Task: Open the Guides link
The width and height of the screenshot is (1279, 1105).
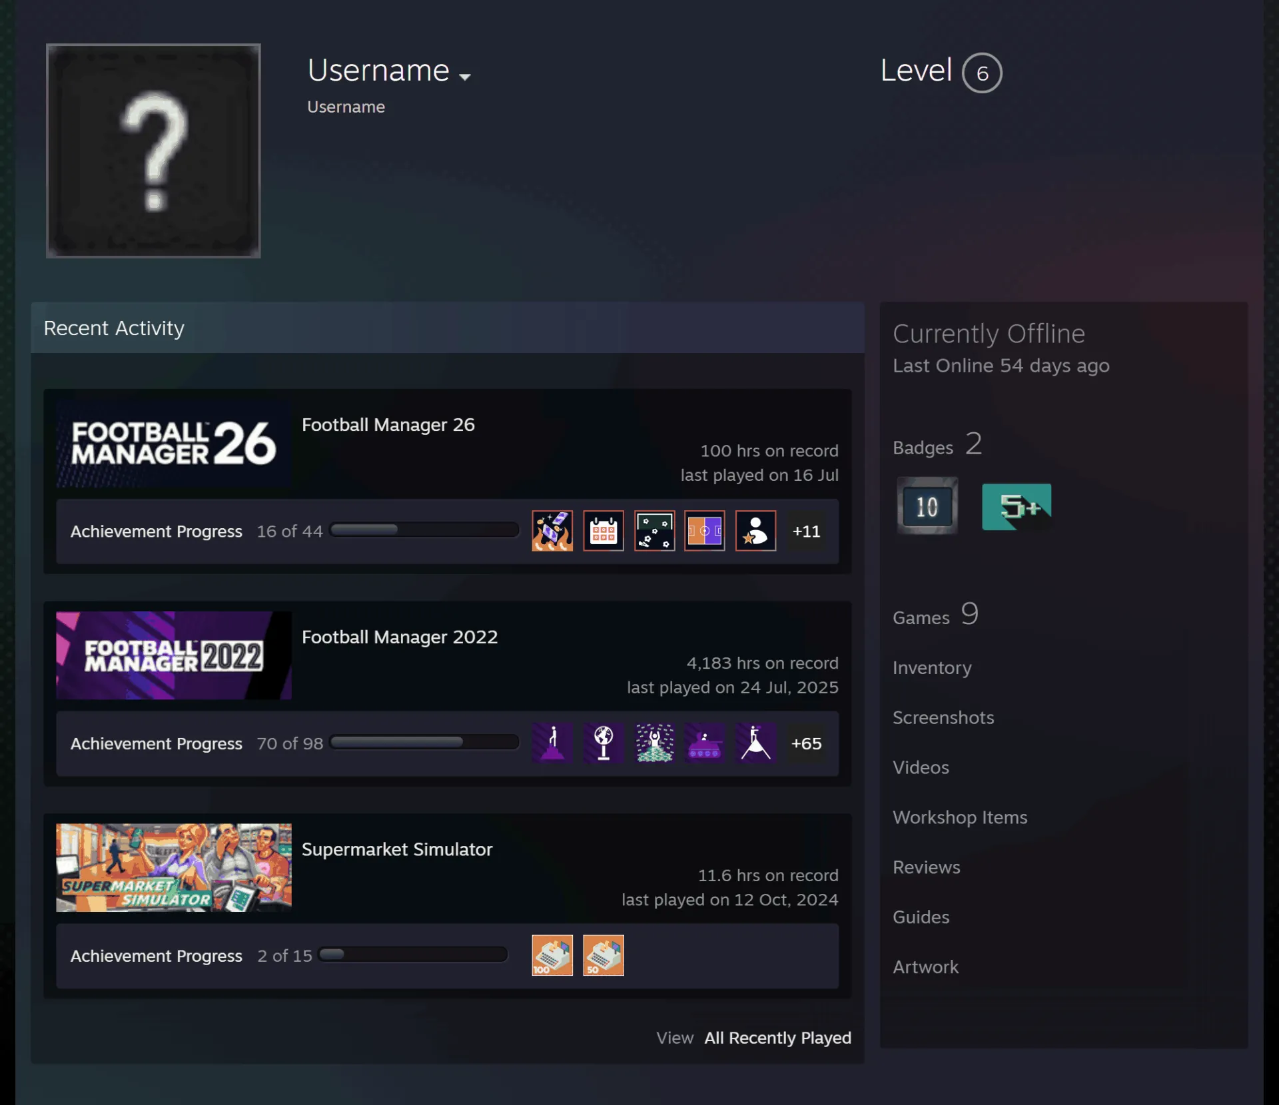Action: 921,918
